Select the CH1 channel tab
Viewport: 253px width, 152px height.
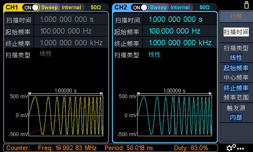(x=11, y=7)
